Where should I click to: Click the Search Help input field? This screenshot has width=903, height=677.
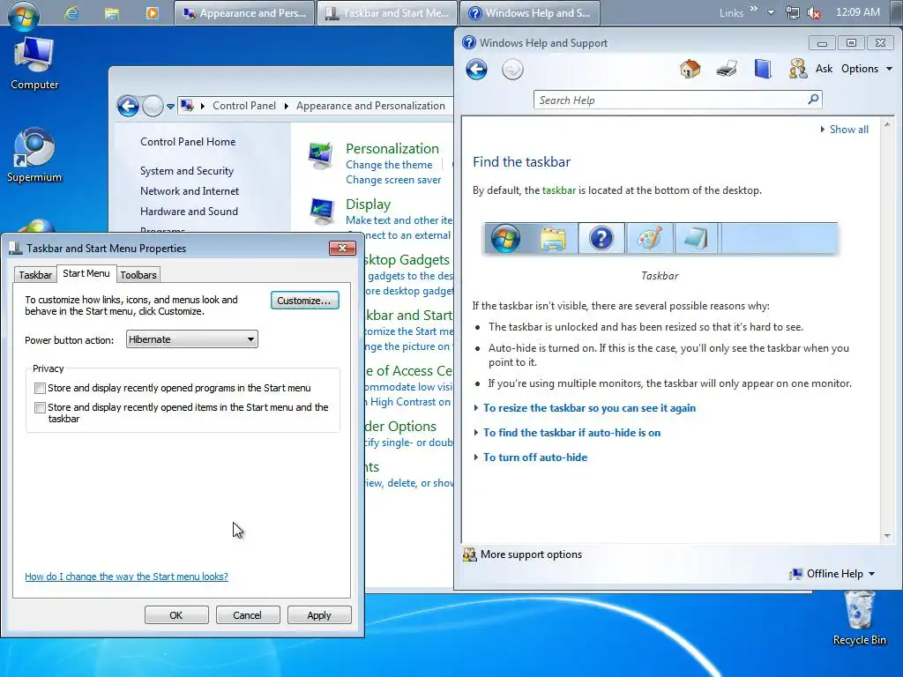point(671,100)
